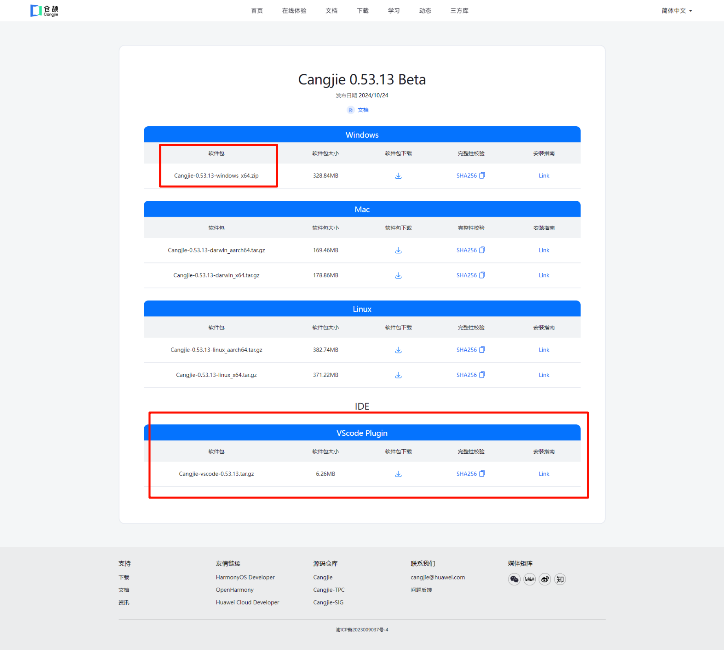Download the linux x64 tar.gz package

398,375
